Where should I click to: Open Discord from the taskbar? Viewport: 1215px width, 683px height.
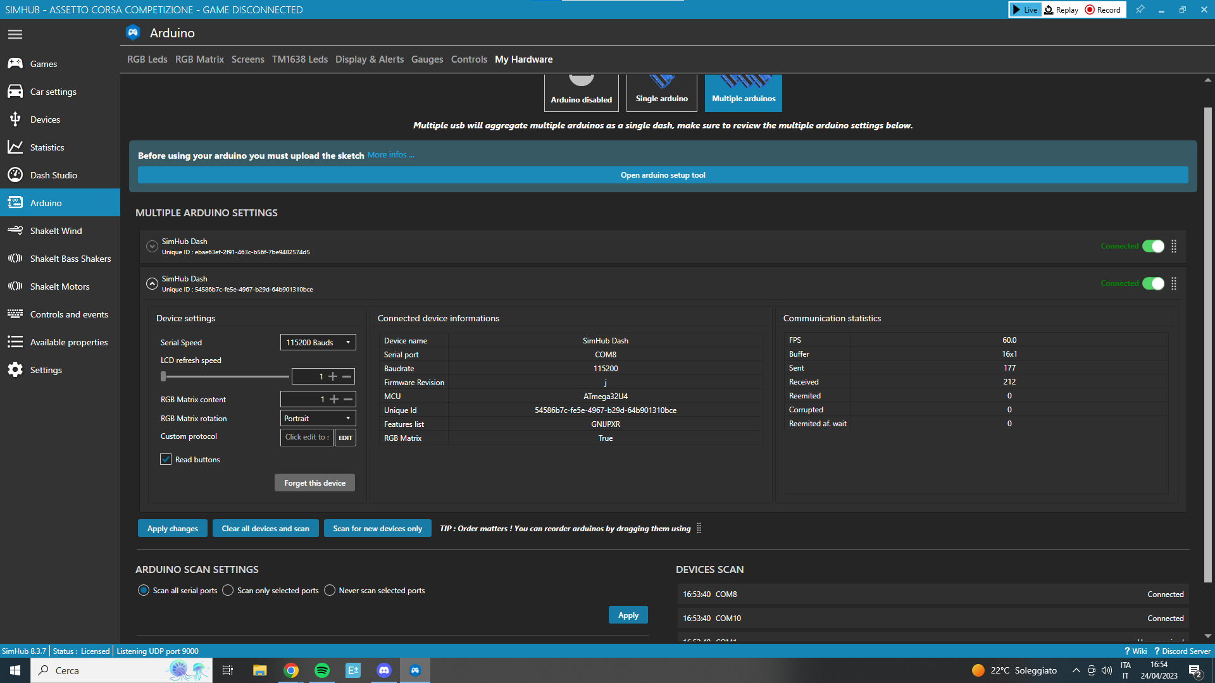pos(384,670)
